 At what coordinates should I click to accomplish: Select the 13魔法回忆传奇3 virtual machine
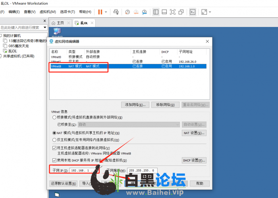click(x=27, y=41)
